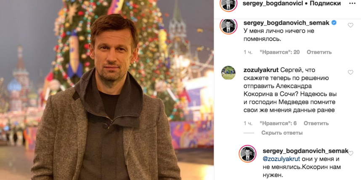View likes count "Нравится": 6
The width and height of the screenshot is (361, 180).
coord(278,123)
